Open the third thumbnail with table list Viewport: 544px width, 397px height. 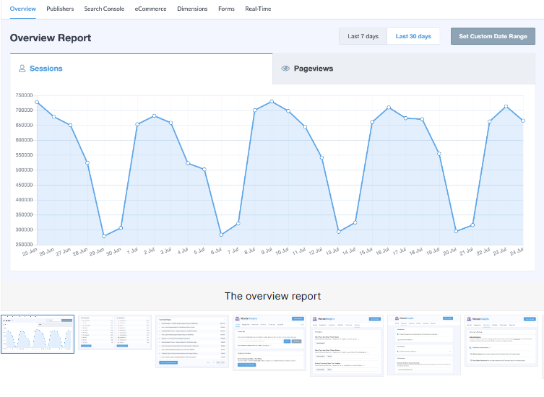192,341
